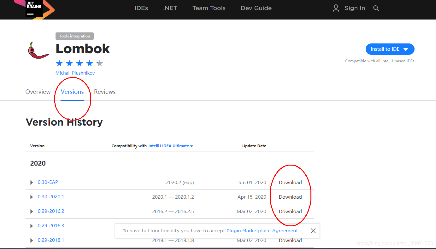Expand the 0.30-EAP version row

32,183
